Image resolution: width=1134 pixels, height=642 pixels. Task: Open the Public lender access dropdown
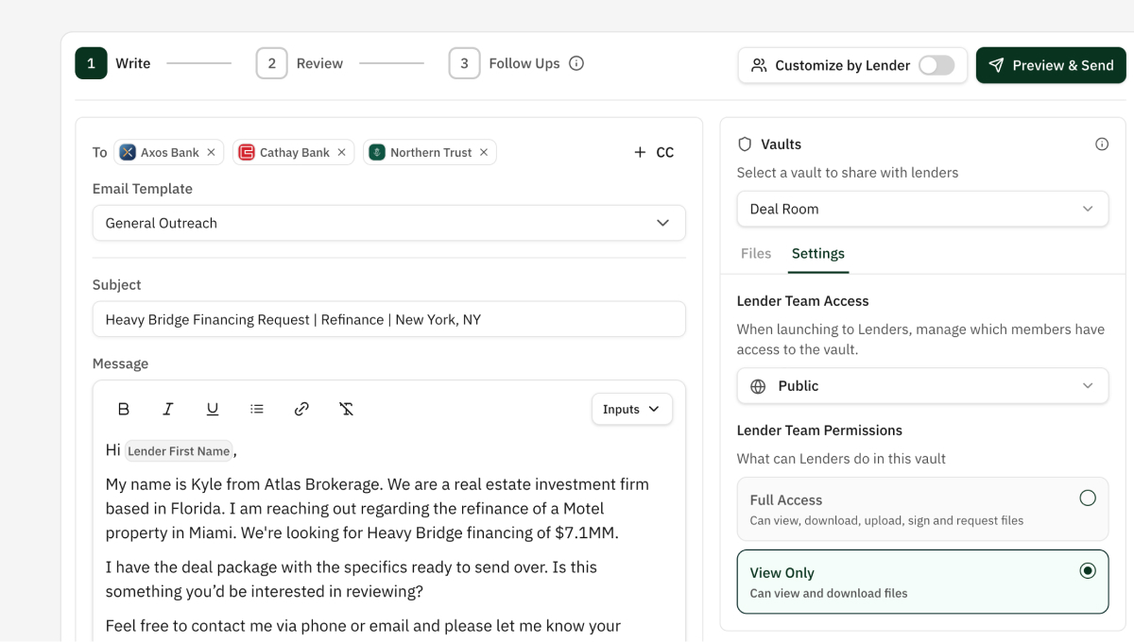point(921,386)
